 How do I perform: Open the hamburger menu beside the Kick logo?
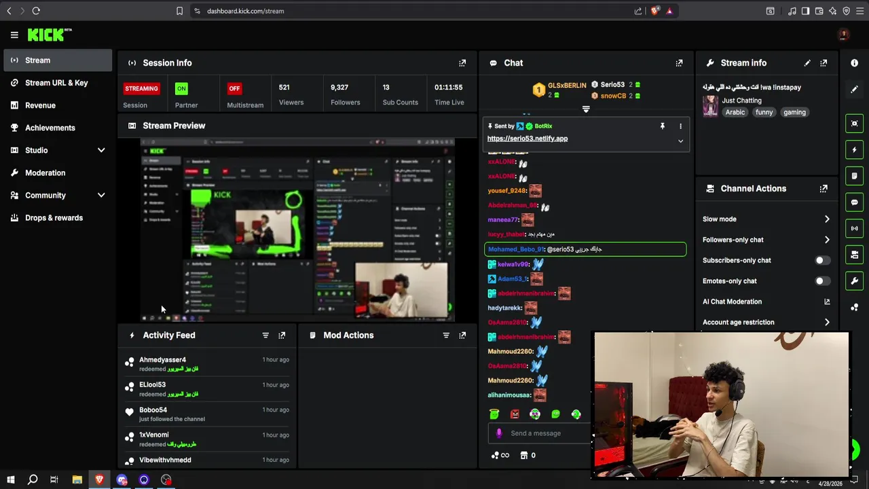(14, 35)
